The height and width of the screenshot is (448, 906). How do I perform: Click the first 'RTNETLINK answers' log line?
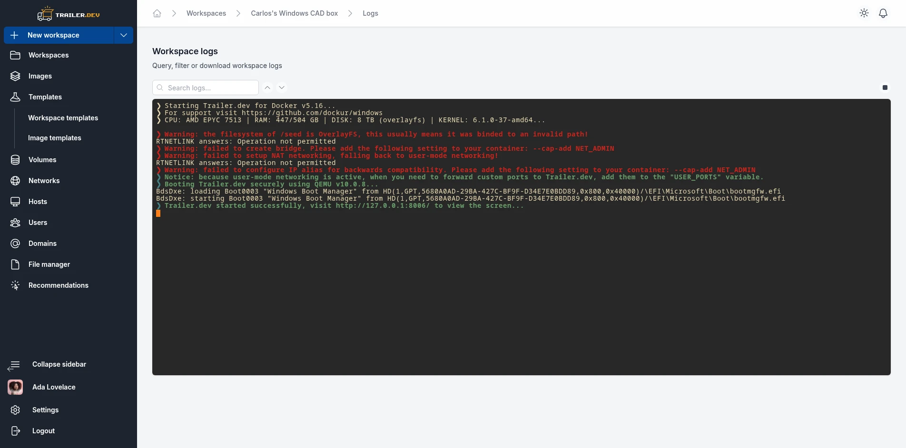(246, 141)
